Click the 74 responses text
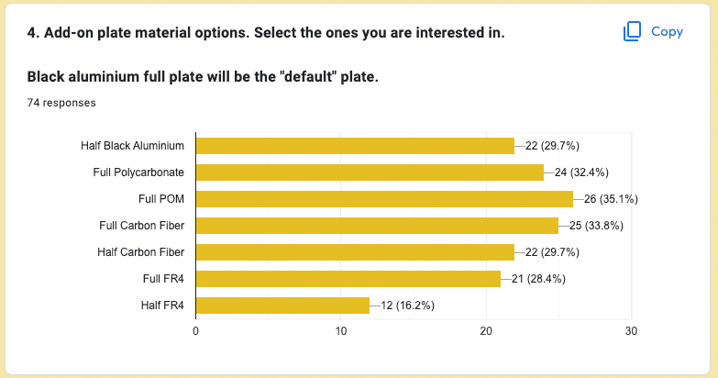The width and height of the screenshot is (718, 378). point(61,103)
